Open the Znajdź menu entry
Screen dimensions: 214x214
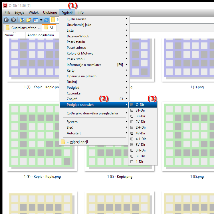tap(94, 99)
